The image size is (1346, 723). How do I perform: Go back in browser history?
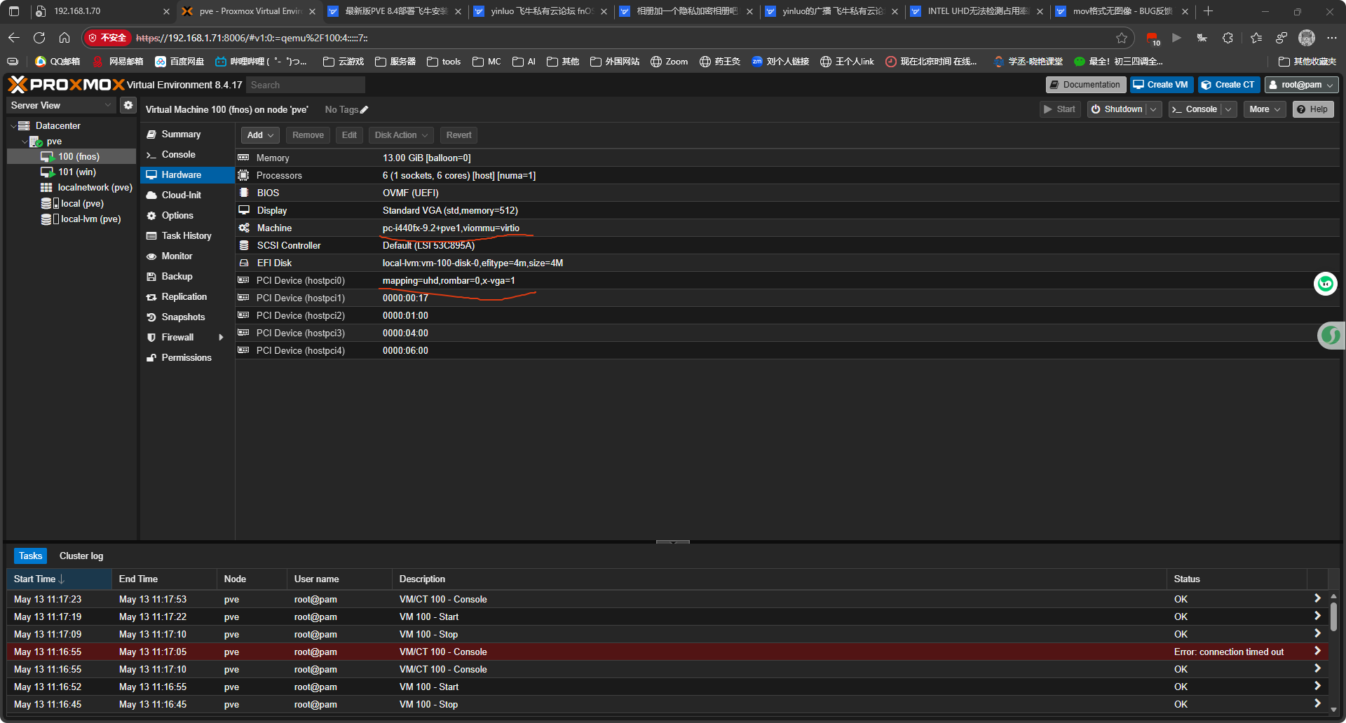[x=14, y=38]
